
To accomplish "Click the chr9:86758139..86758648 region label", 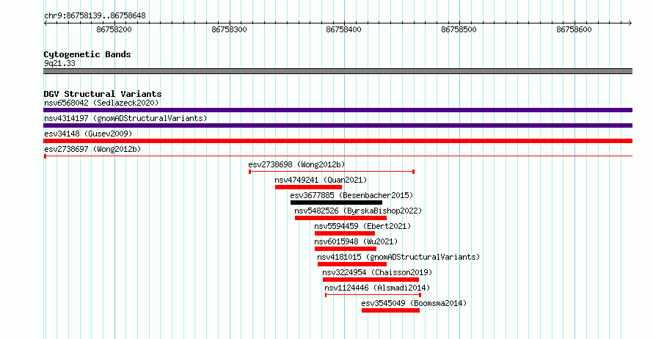I will point(95,16).
